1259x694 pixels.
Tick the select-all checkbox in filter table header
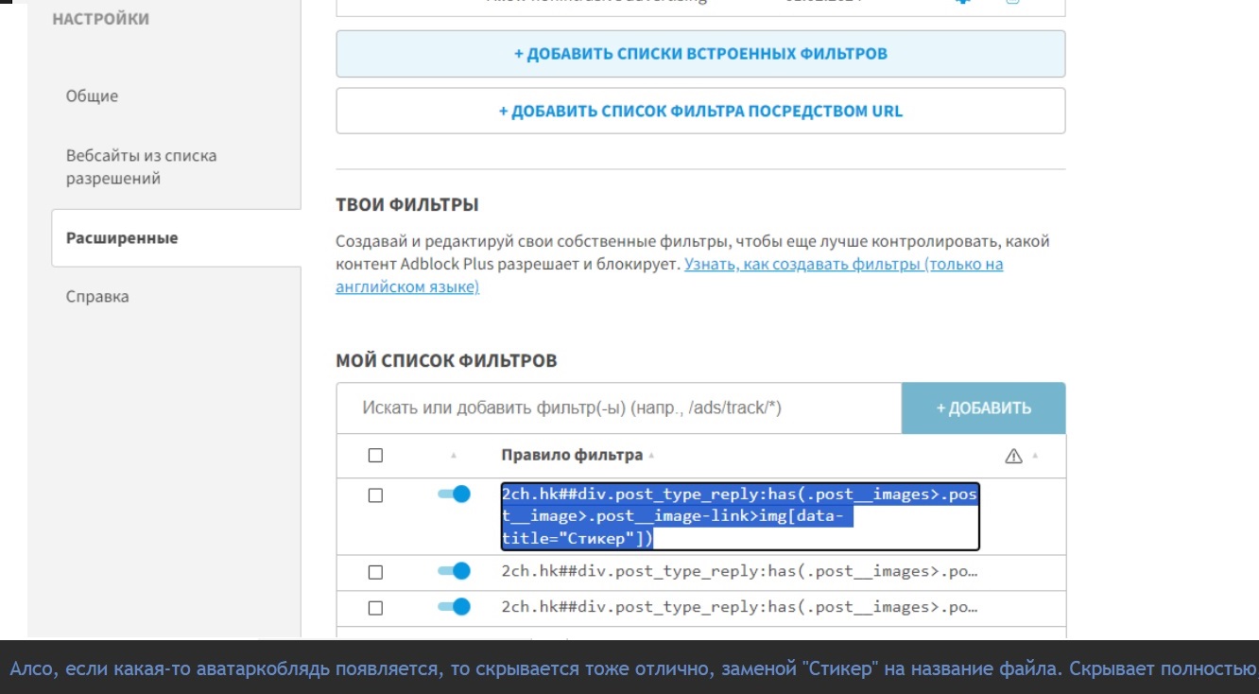(375, 456)
